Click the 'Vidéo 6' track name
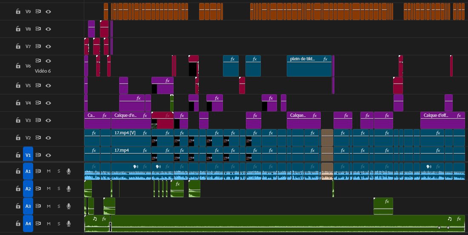468x235 pixels. (x=43, y=71)
